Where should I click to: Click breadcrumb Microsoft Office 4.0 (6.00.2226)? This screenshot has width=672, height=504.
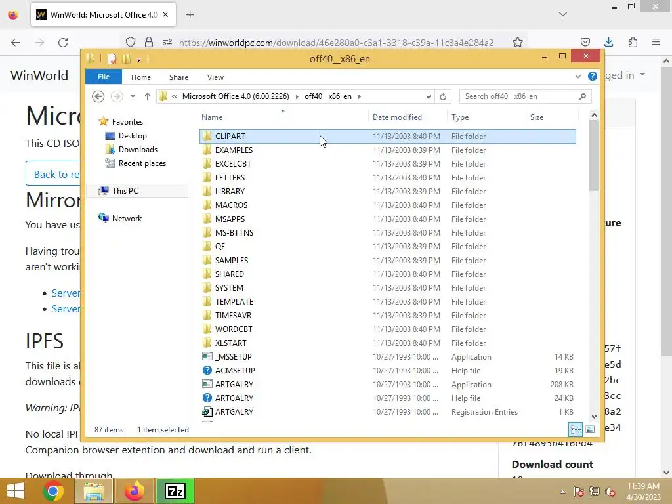tap(236, 96)
